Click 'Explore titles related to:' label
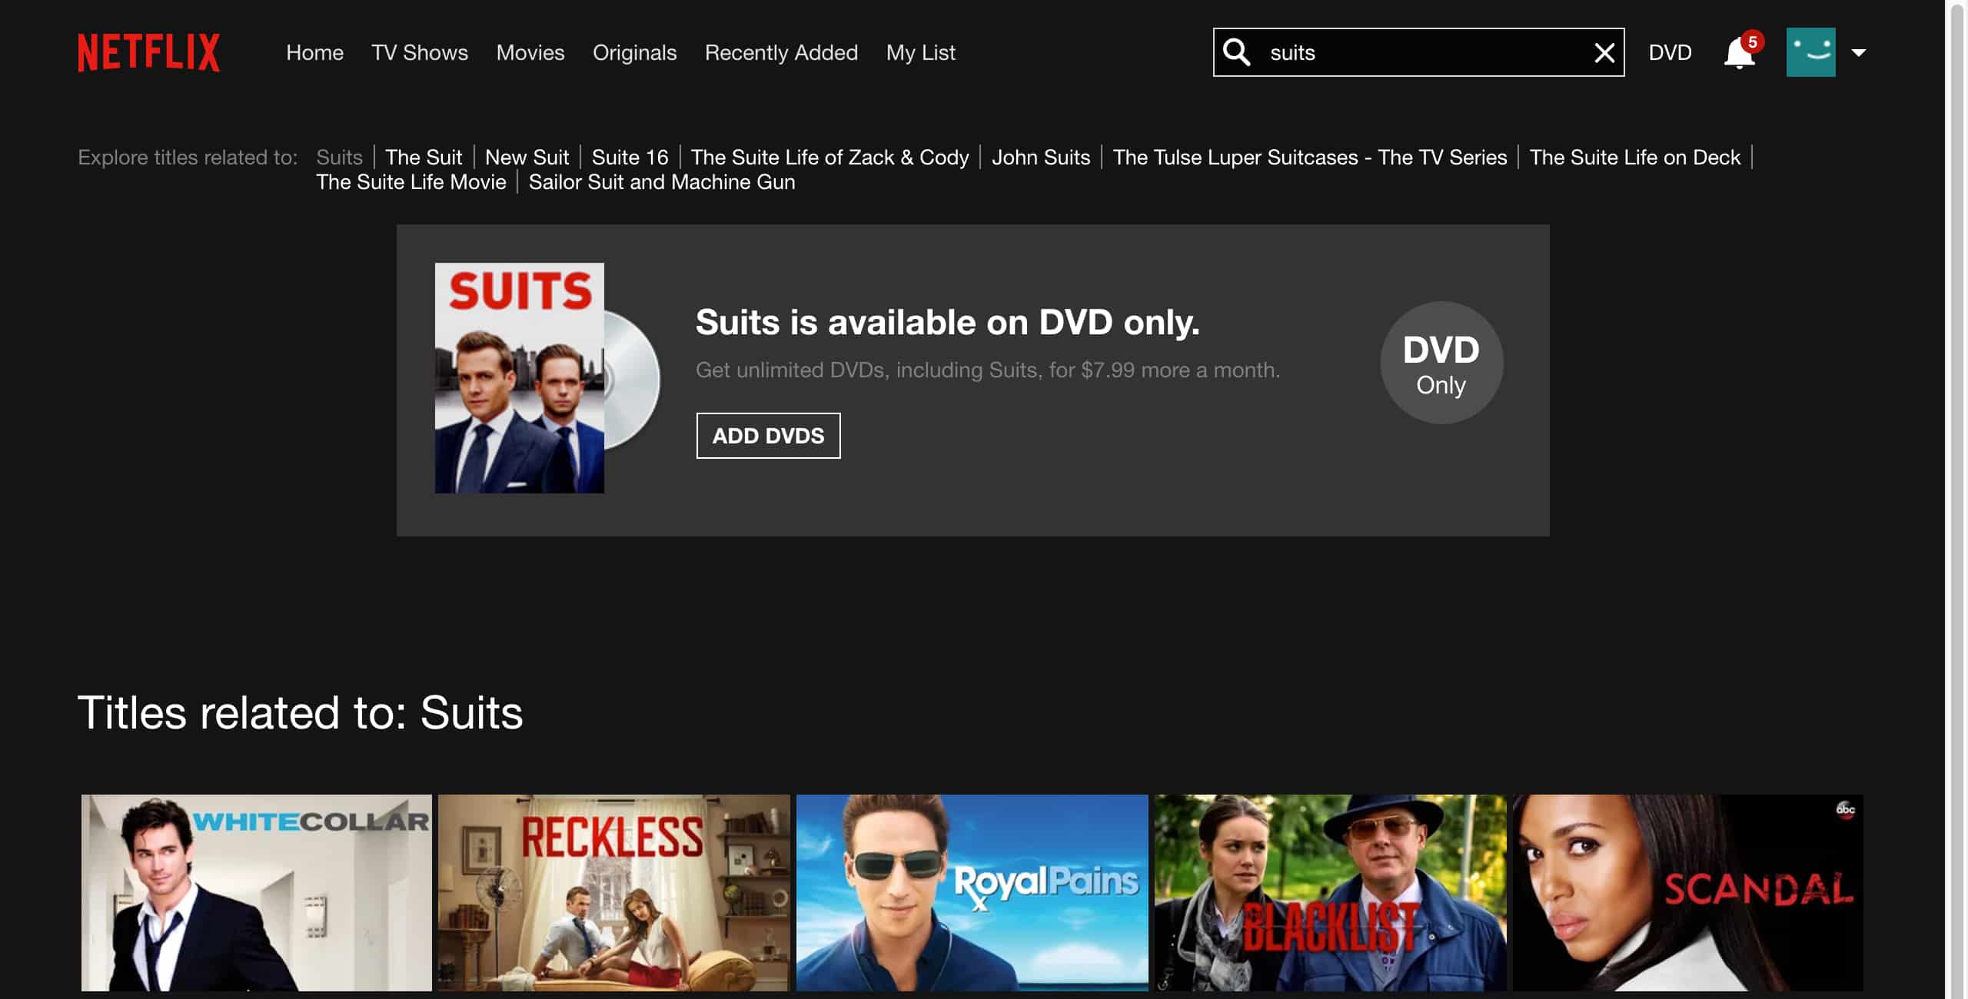Image resolution: width=1968 pixels, height=999 pixels. (x=188, y=157)
